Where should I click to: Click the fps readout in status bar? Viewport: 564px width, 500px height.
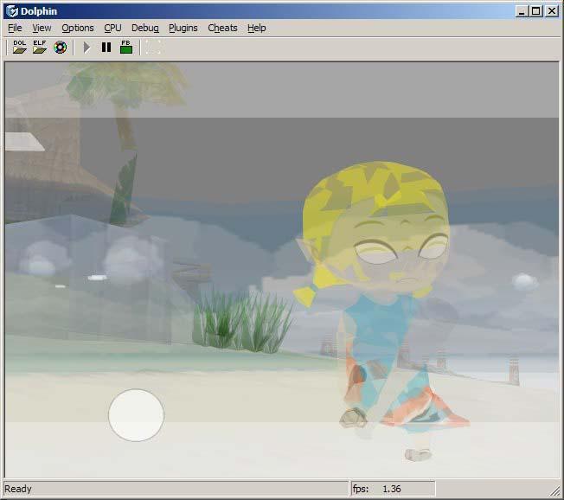[392, 489]
